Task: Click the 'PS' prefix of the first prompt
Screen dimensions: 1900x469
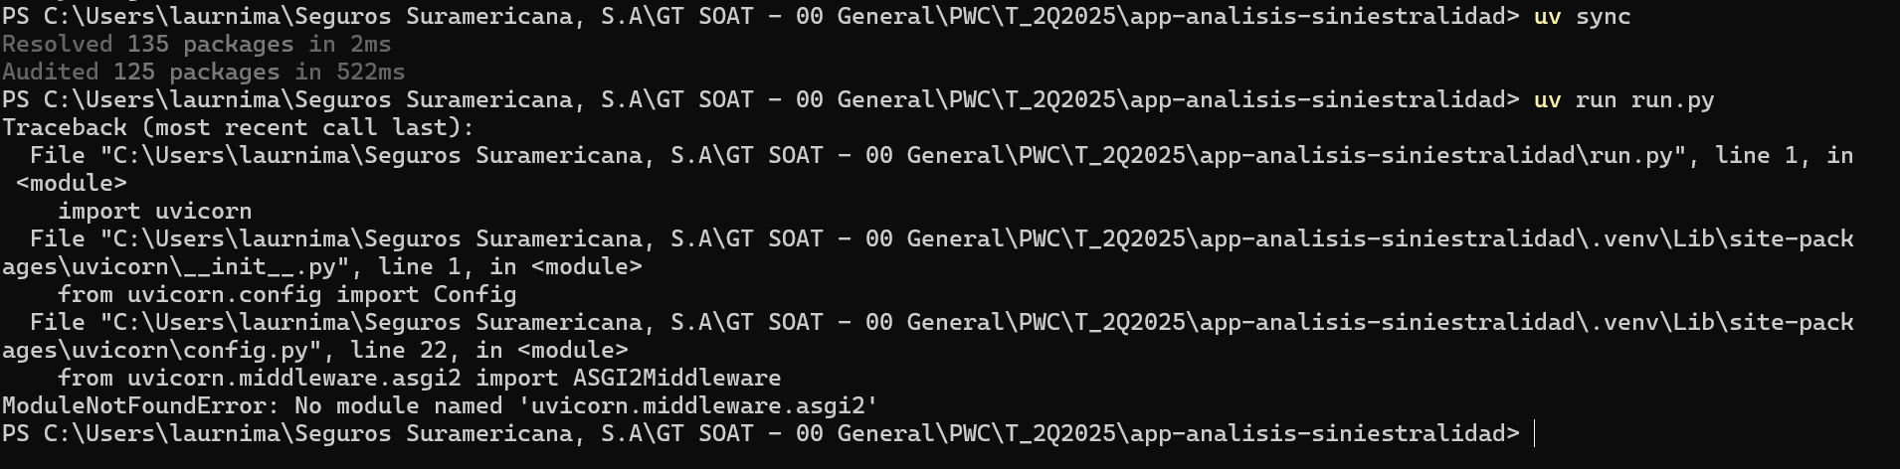Action: (16, 16)
